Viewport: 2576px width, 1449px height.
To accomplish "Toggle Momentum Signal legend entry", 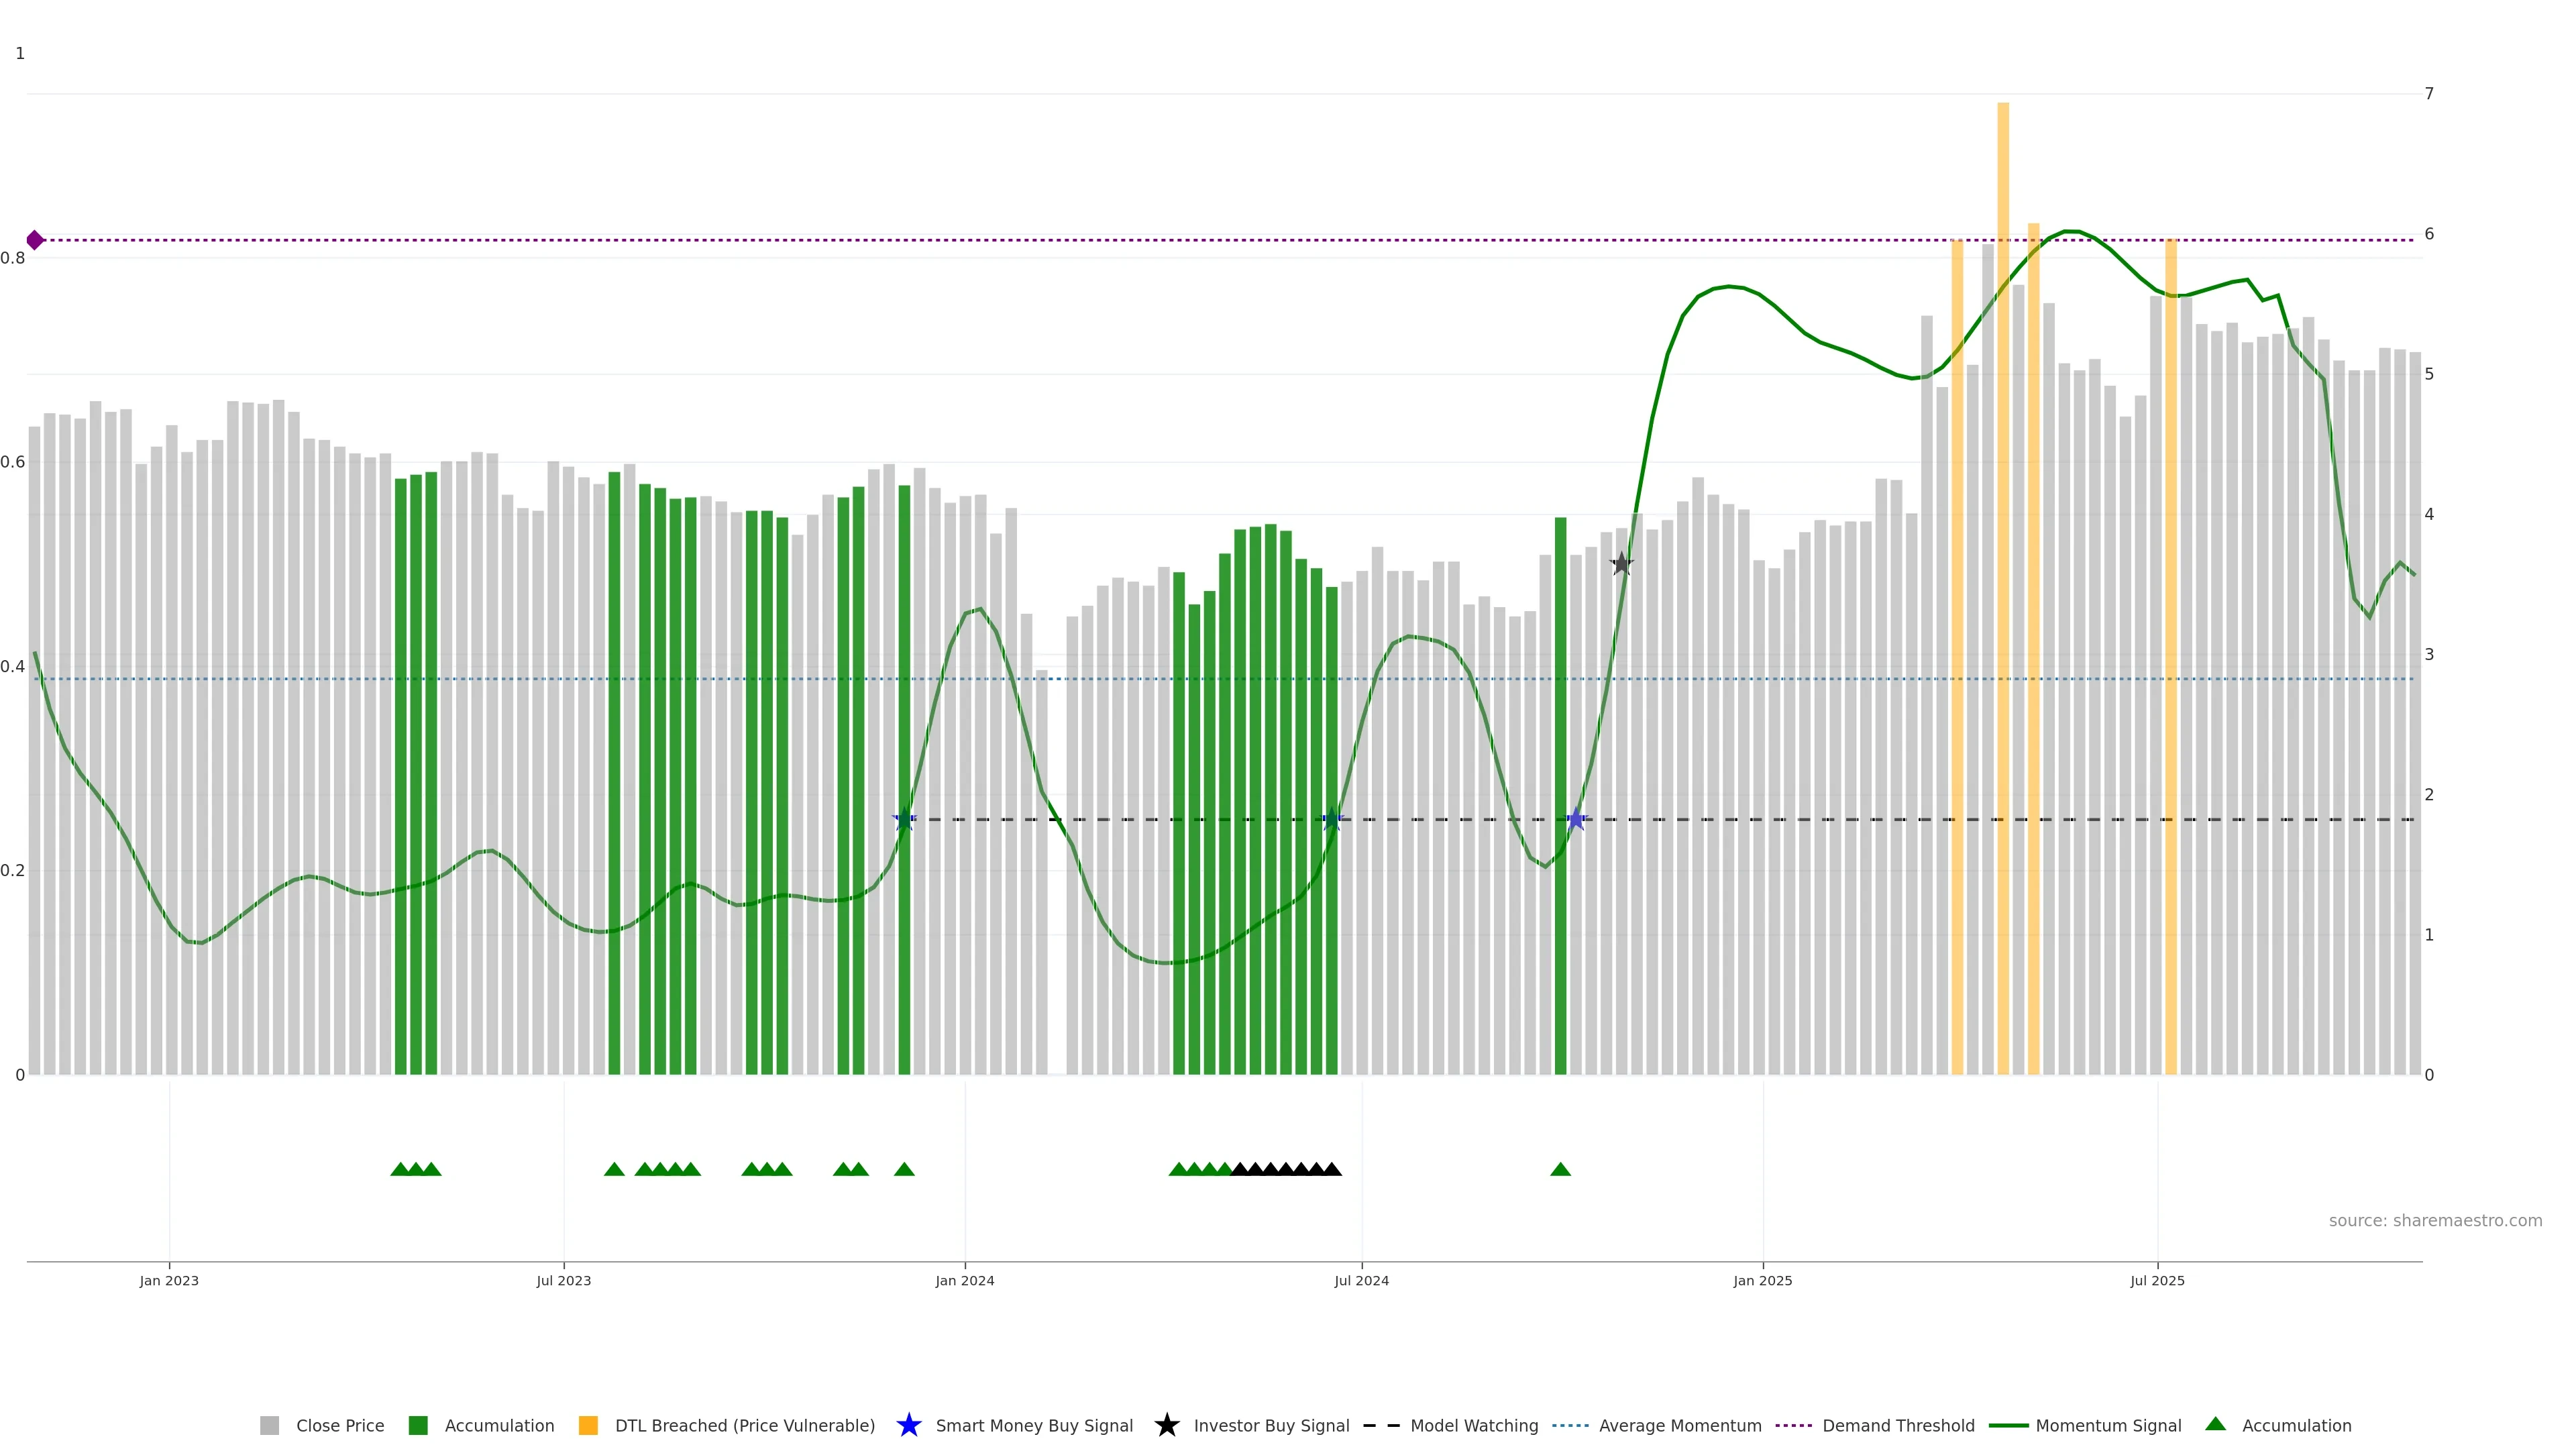I will click(2107, 1425).
